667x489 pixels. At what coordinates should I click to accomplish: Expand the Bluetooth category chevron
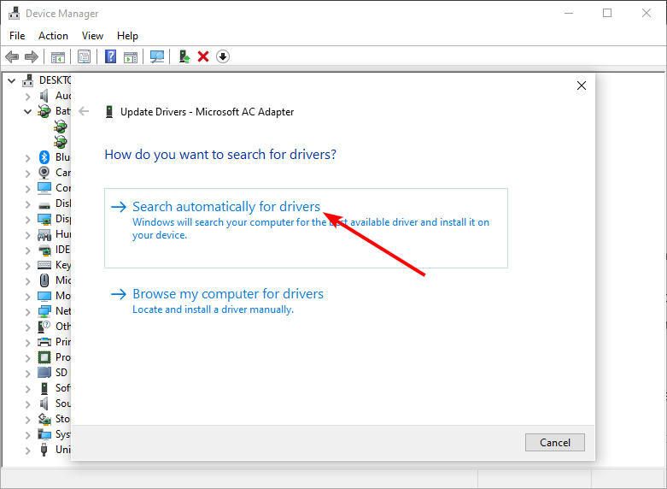28,158
